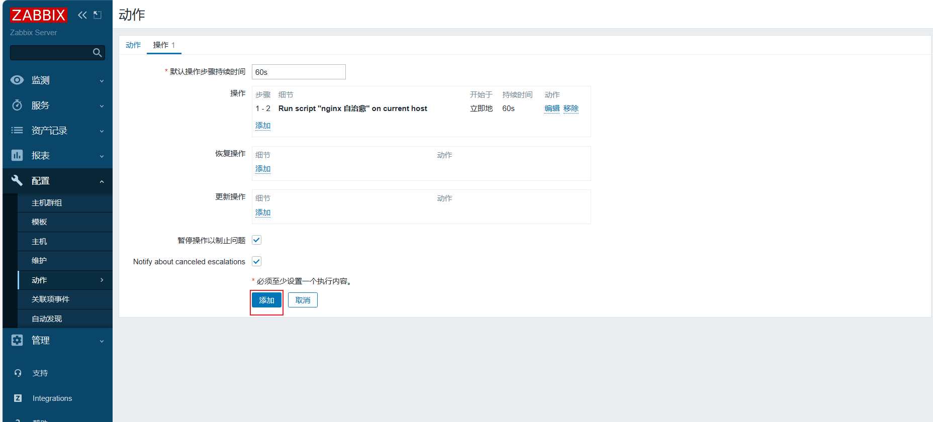This screenshot has height=422, width=933.
Task: Switch to the 操作 tab
Action: (164, 45)
